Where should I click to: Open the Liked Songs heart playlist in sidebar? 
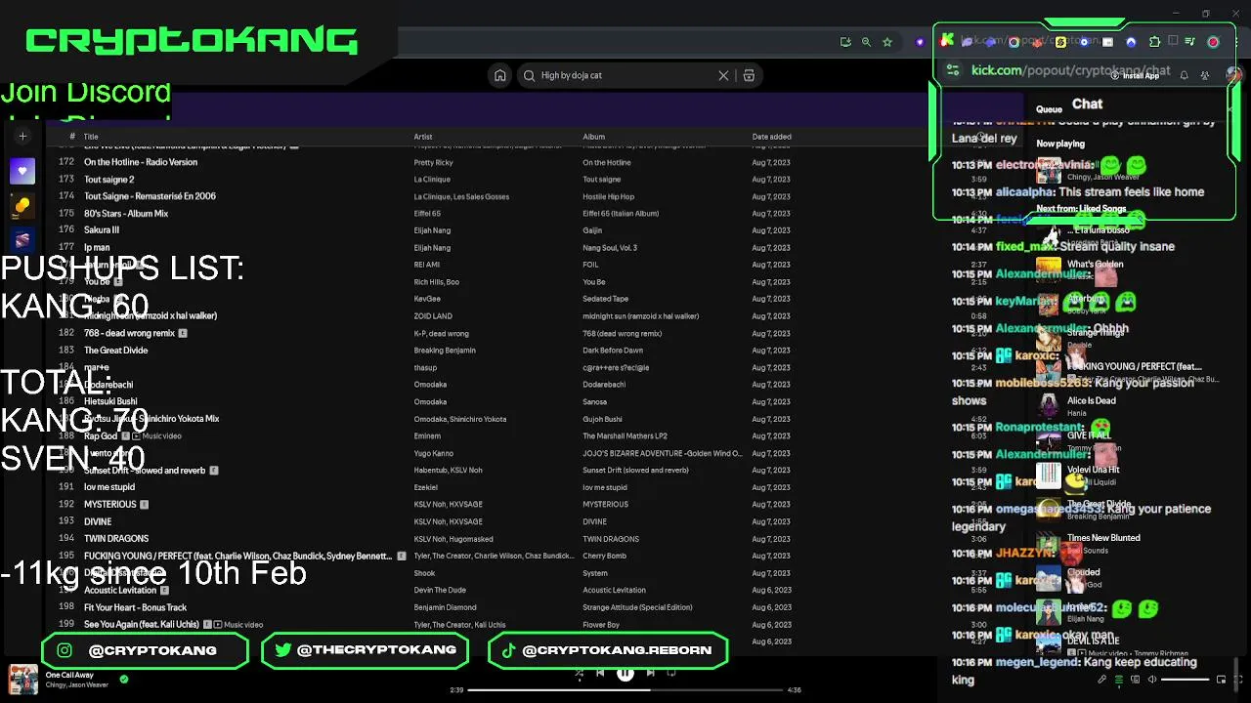[22, 171]
